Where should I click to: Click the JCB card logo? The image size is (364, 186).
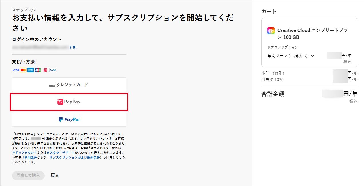click(38, 70)
